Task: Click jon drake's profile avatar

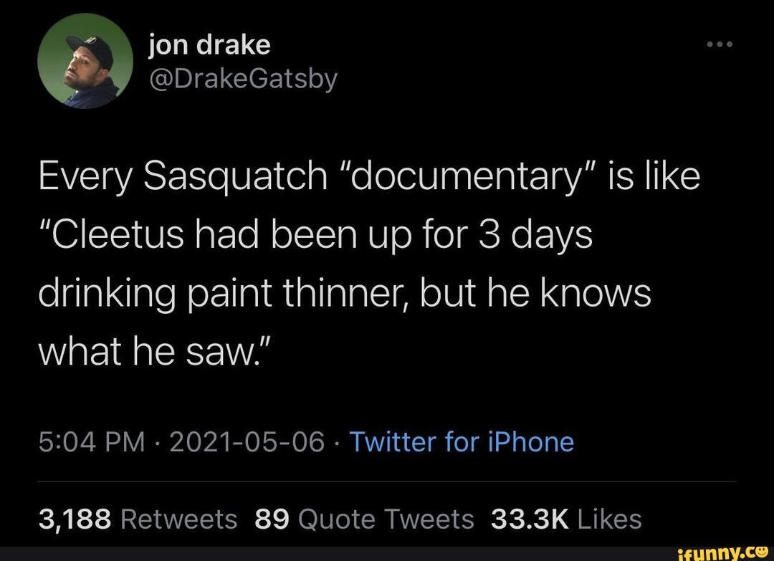Action: (86, 61)
